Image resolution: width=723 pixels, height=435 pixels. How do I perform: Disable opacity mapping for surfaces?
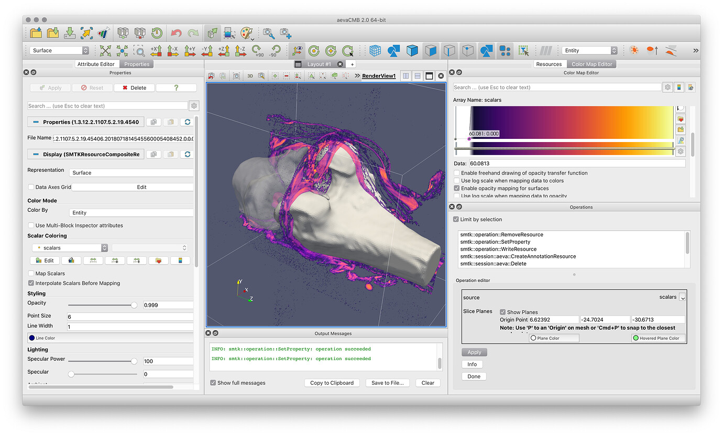coord(457,188)
